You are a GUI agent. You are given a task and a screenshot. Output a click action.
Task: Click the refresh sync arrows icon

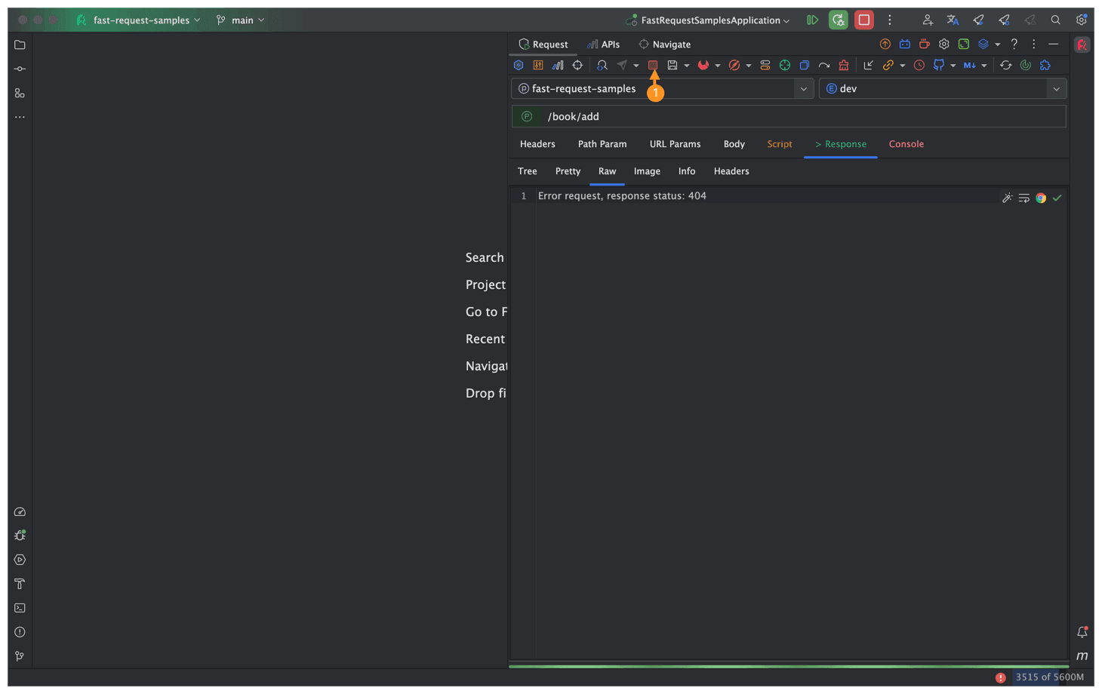1005,66
